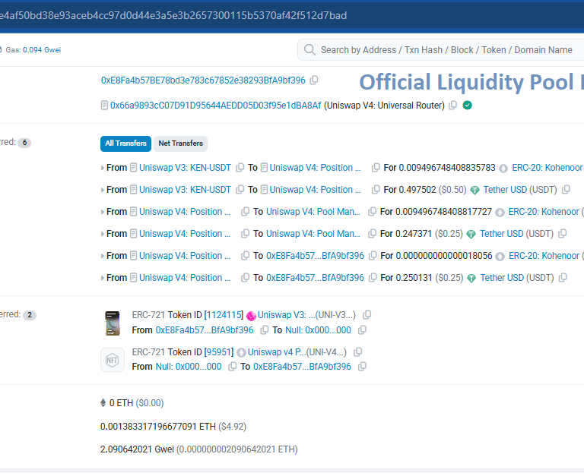Select the gas price text 2.090642021 Gwei
584x476 pixels.
[137, 449]
